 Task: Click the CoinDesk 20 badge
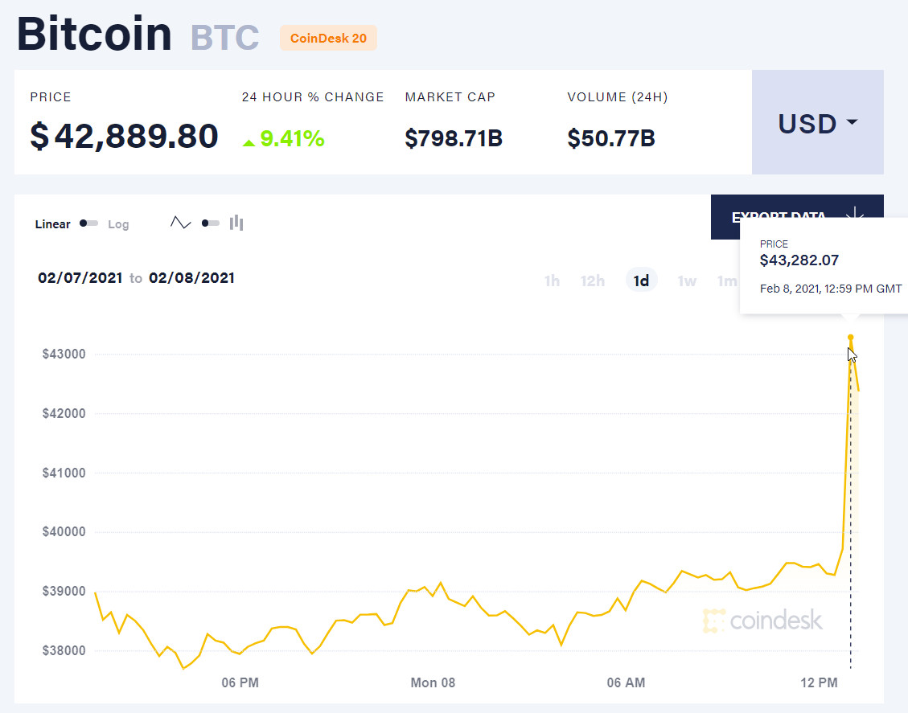(x=328, y=38)
